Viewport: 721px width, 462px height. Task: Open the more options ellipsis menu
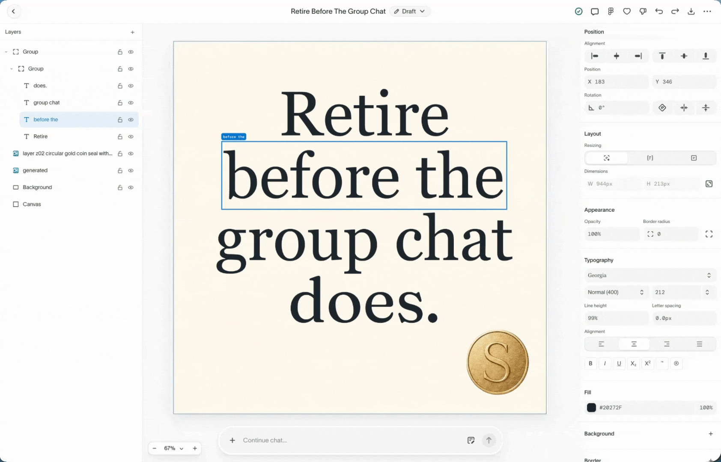tap(707, 12)
